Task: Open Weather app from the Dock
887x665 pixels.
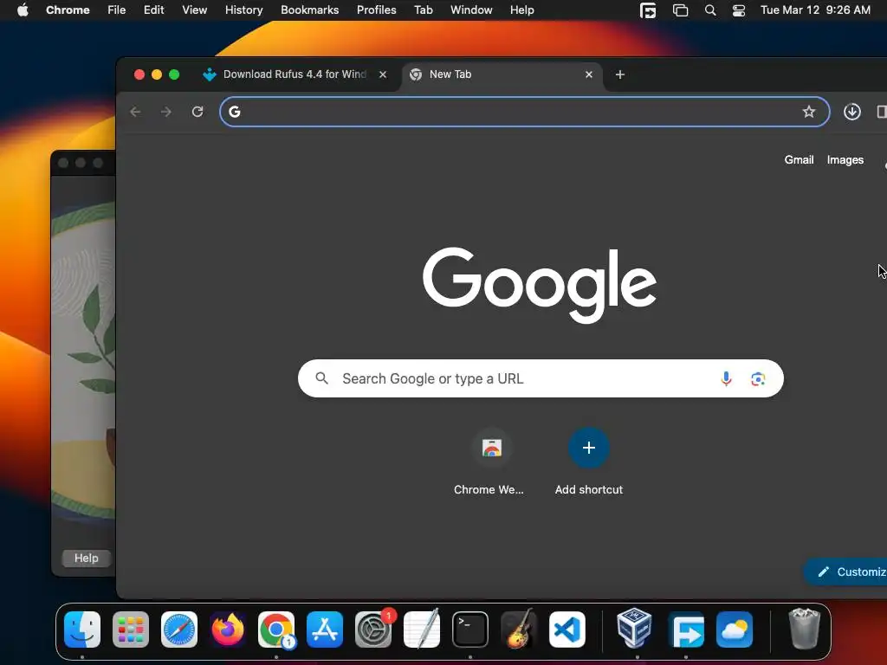Action: (x=735, y=629)
